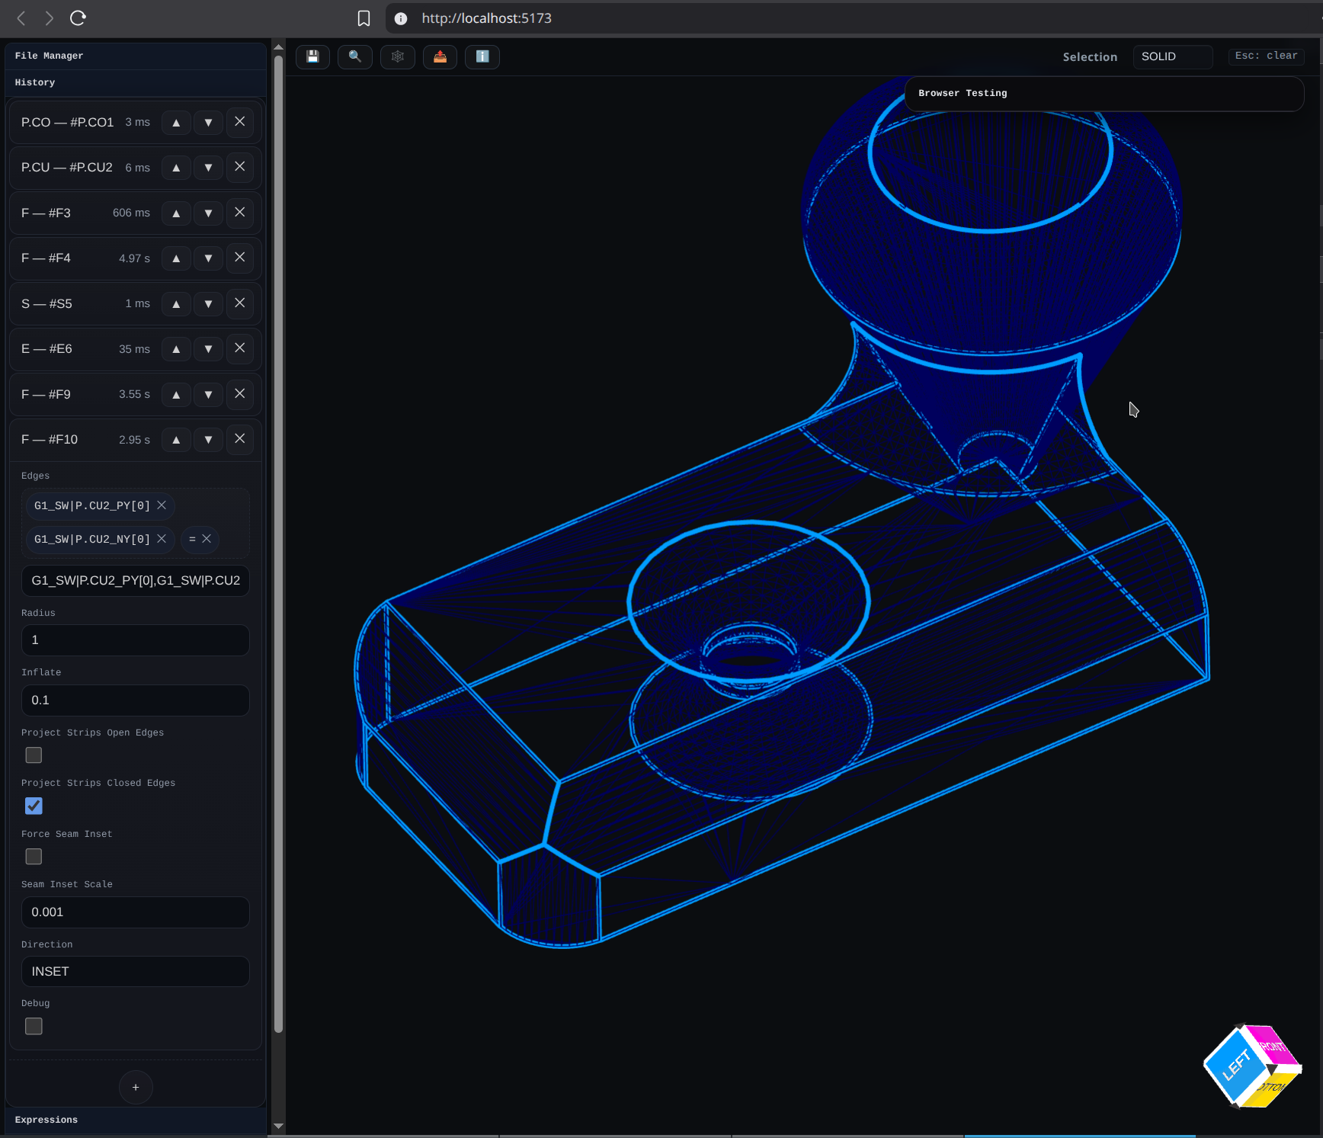Open the info icon in toolbar
Viewport: 1323px width, 1138px height.
pyautogui.click(x=482, y=56)
